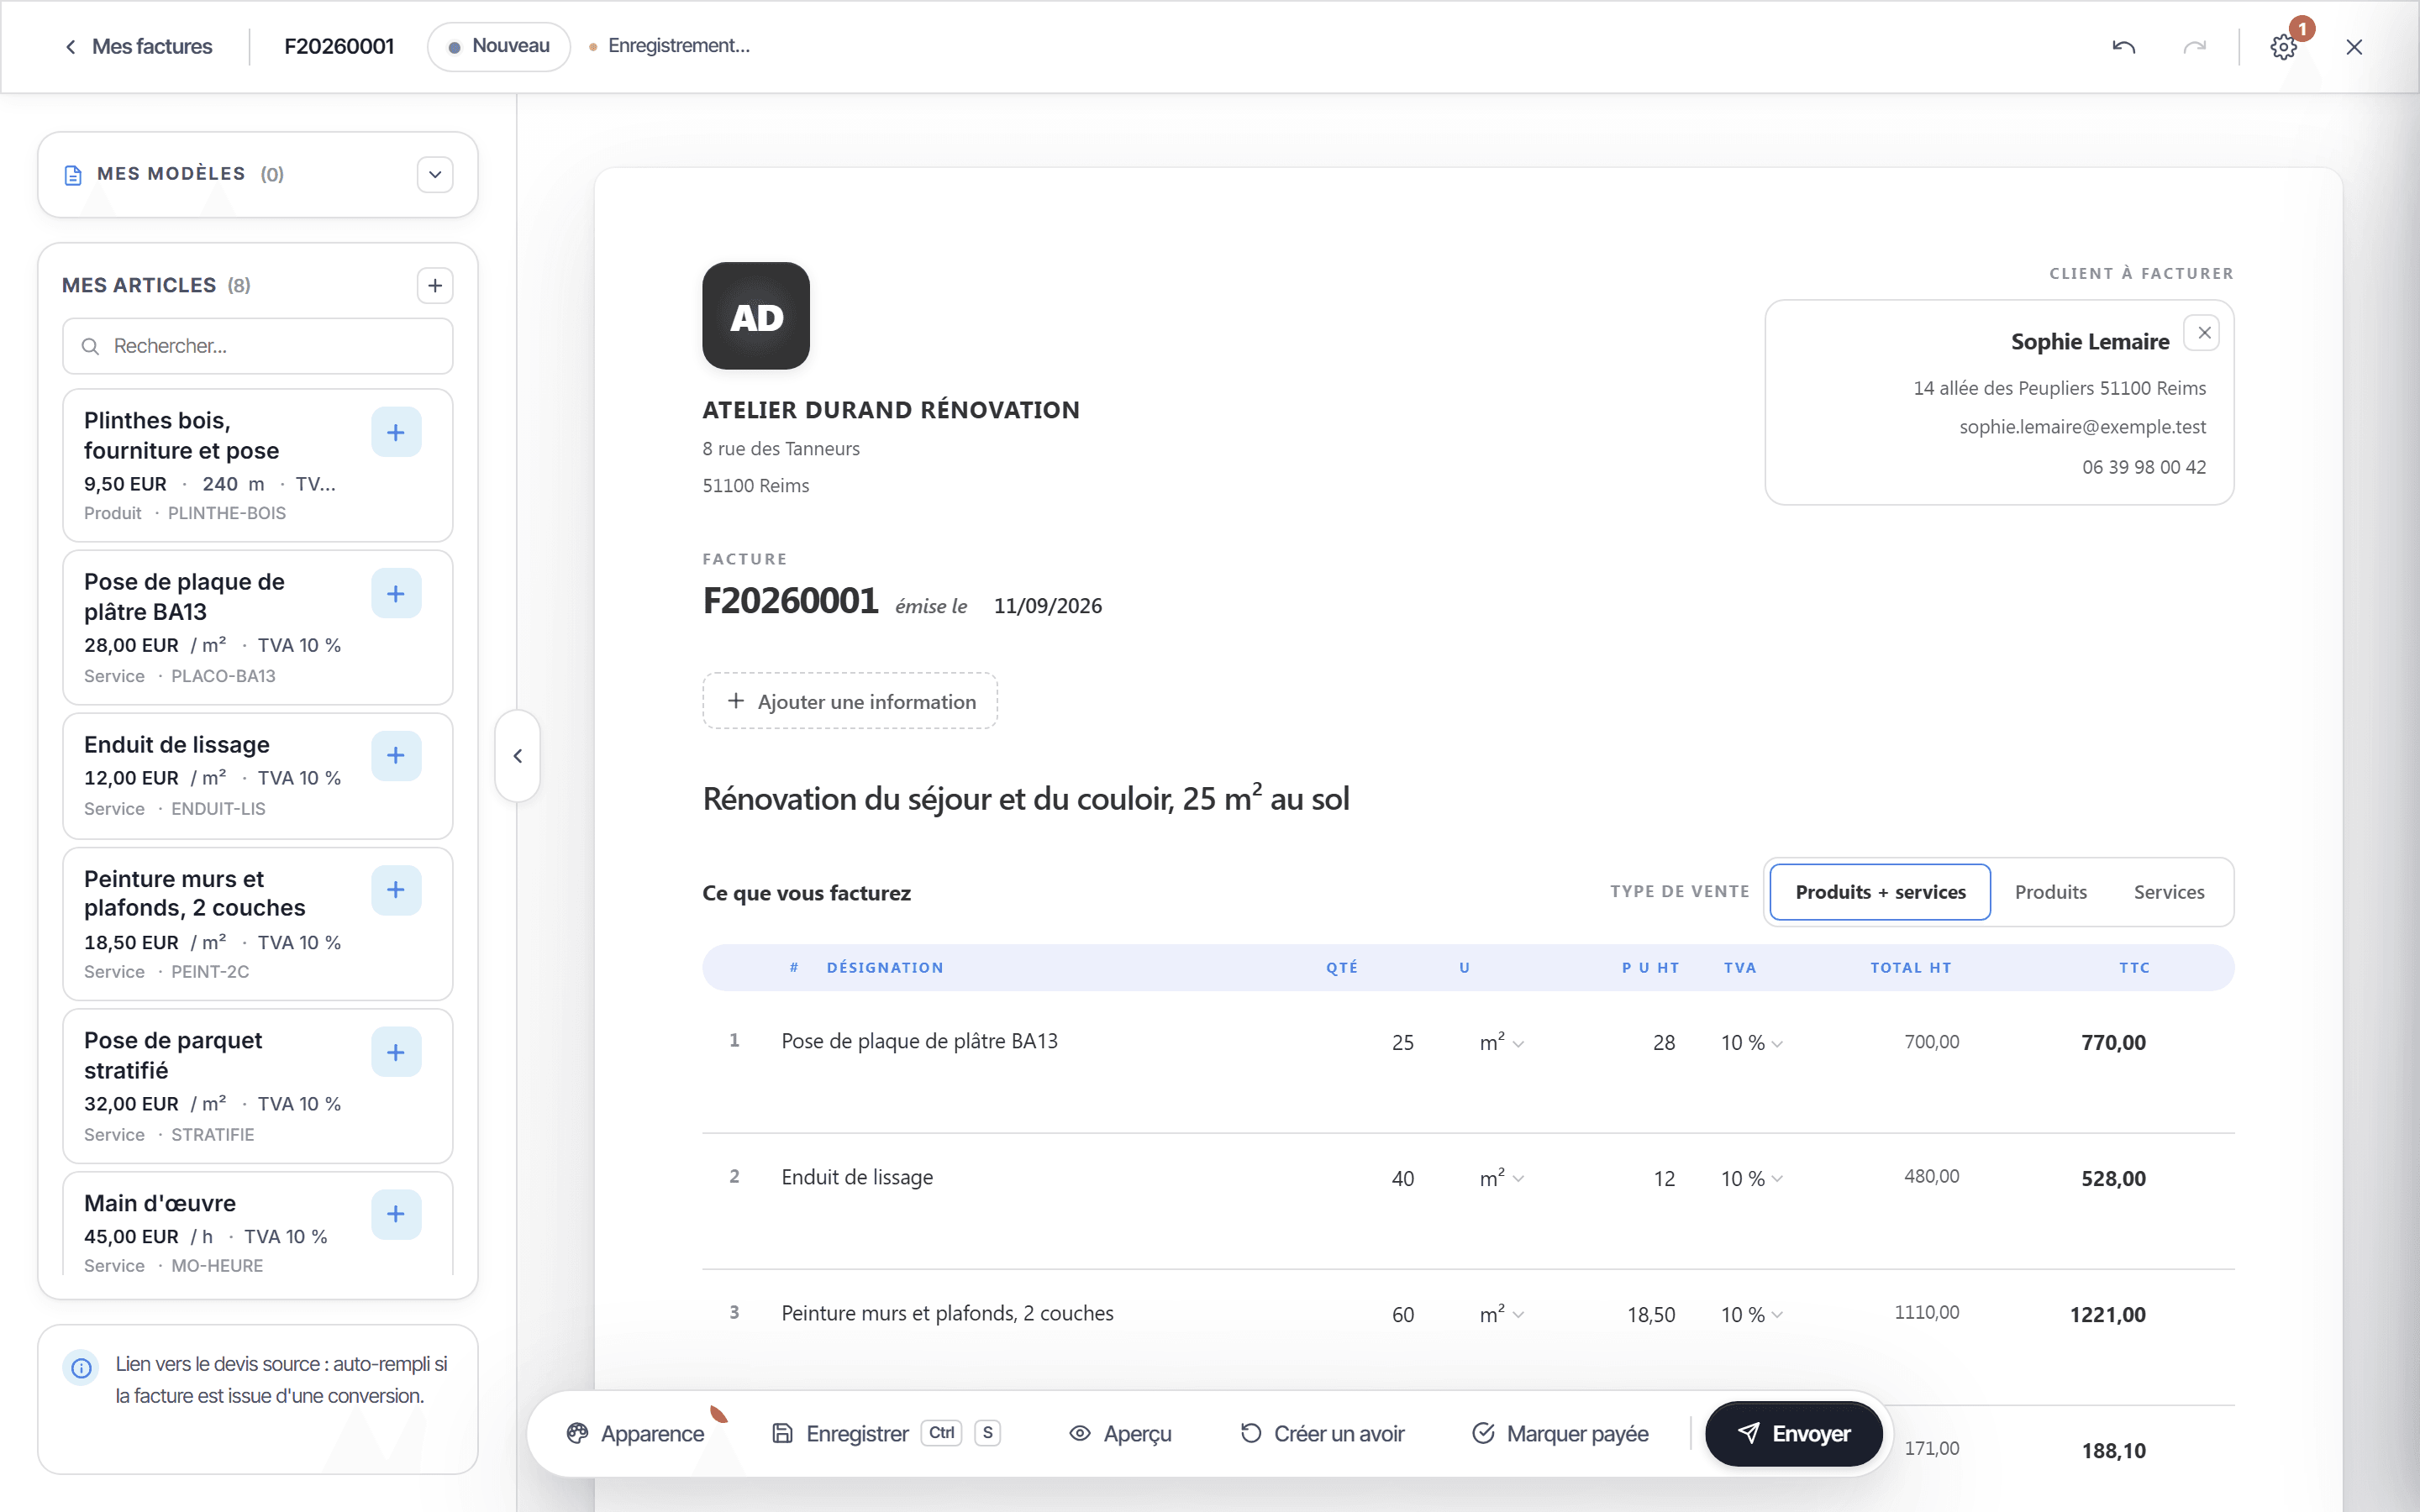Viewport: 2420px width, 1512px height.
Task: Select the Produits + services sale type
Action: point(1880,892)
